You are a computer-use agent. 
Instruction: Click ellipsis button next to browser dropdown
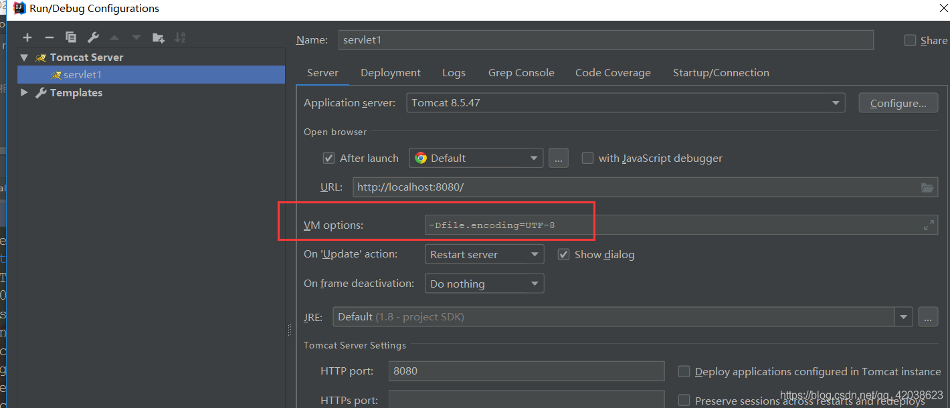[x=559, y=159]
